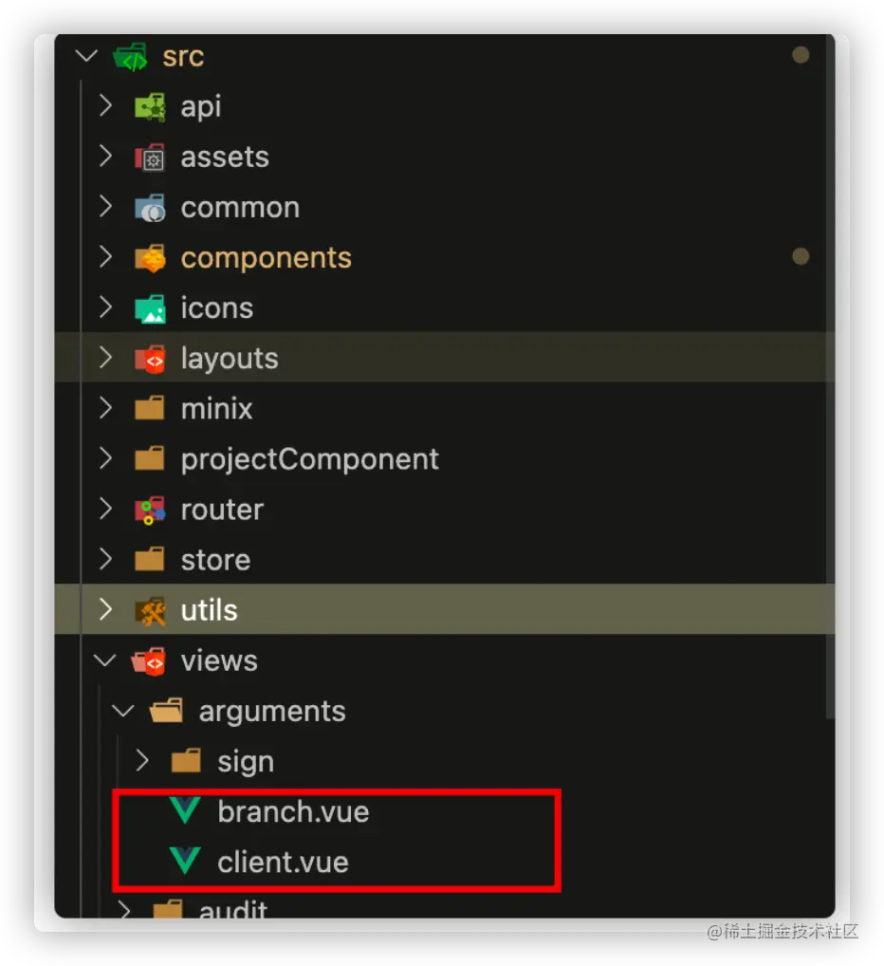884x966 pixels.
Task: Click the Vue icon beside branch.vue
Action: coord(184,811)
